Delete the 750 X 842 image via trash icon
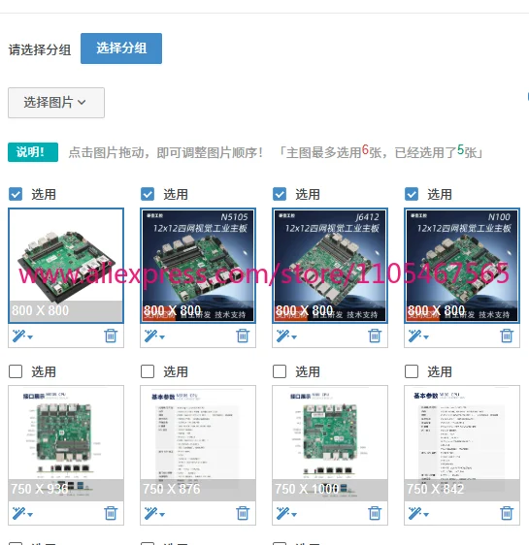The image size is (529, 545). [x=507, y=513]
